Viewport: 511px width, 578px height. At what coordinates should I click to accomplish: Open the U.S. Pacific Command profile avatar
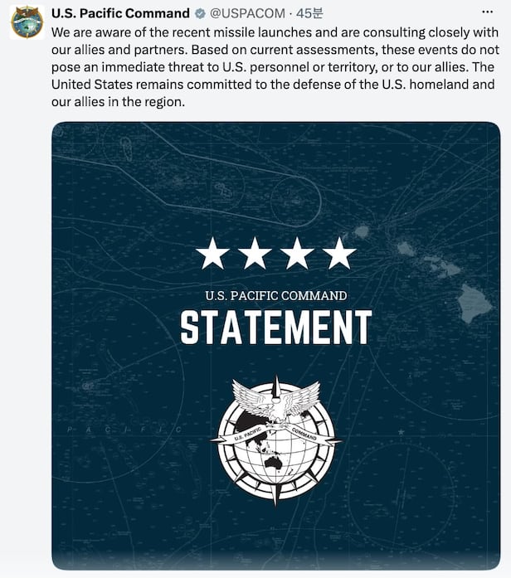pos(27,22)
